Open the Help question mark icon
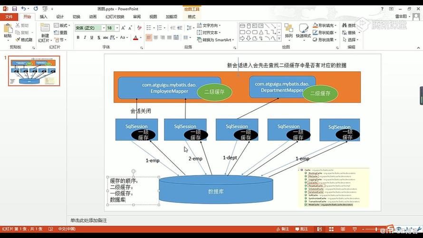This screenshot has height=238, width=423. coord(382,9)
